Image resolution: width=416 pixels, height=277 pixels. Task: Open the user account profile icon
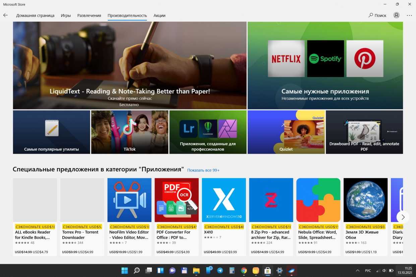397,15
